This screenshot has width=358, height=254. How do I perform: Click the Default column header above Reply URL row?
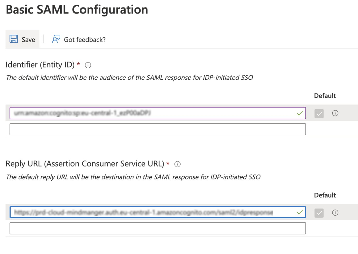[x=325, y=195]
